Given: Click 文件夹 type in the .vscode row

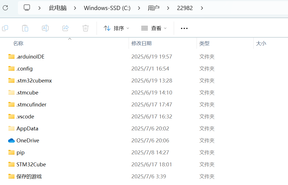Looking at the screenshot, I should (207, 116).
